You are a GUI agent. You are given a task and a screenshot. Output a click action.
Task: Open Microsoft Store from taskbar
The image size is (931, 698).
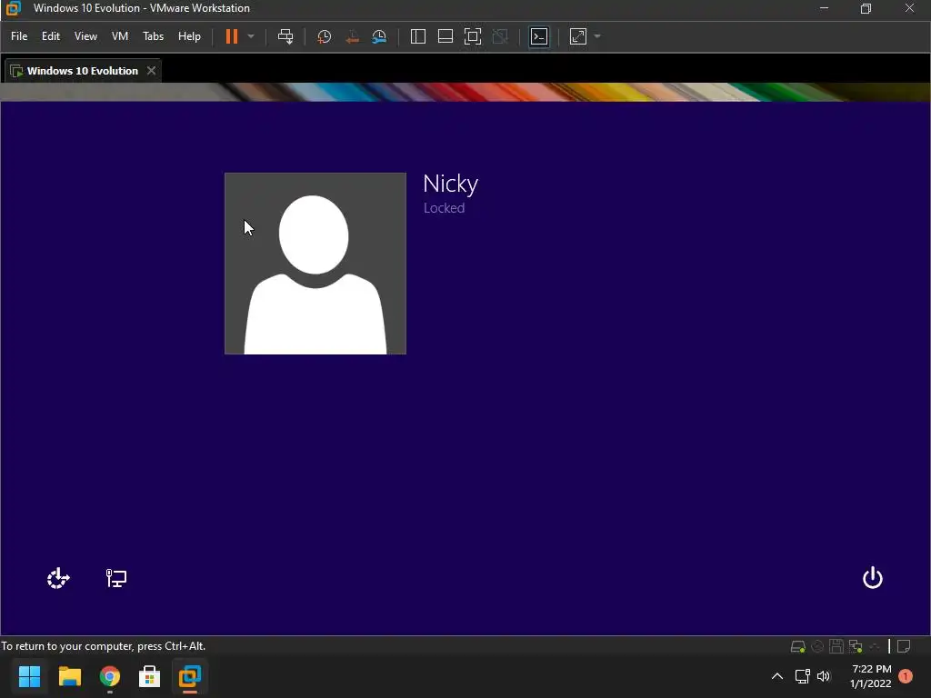150,676
